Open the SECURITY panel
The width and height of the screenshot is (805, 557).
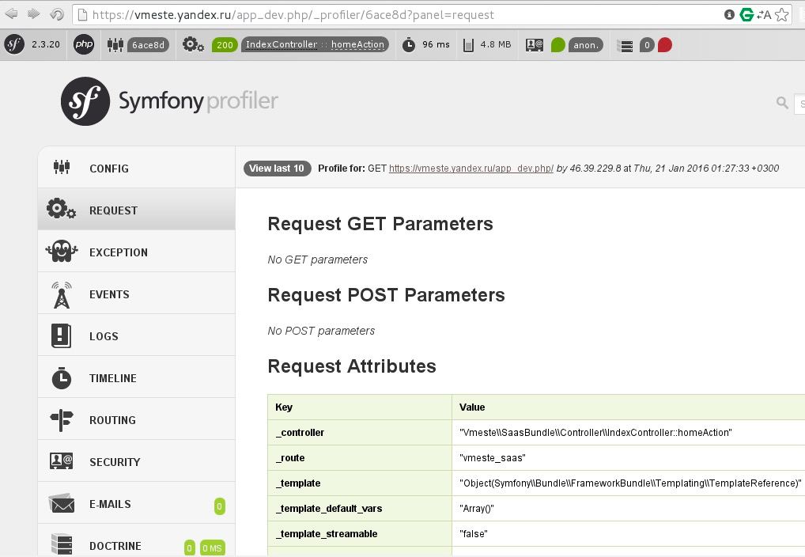point(137,461)
